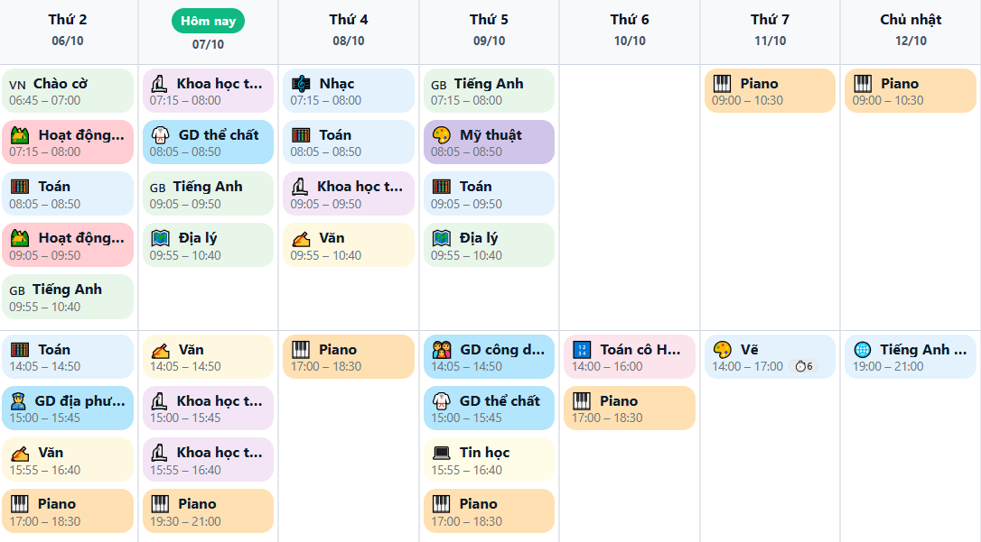Click the people icon on GD công dân
981x542 pixels.
click(x=442, y=350)
